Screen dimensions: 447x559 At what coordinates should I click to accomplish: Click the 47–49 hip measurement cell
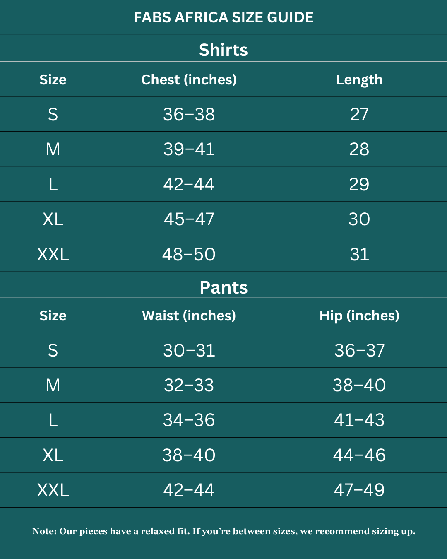coord(359,490)
